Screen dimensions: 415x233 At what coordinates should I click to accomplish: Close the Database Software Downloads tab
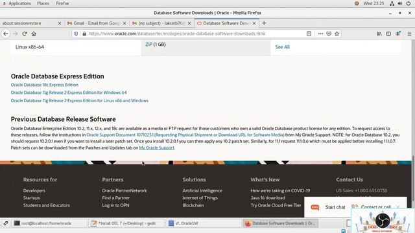(x=254, y=23)
